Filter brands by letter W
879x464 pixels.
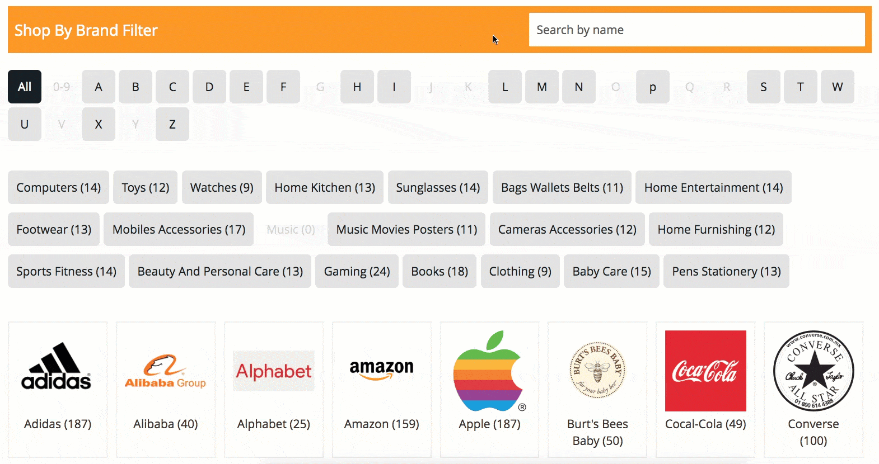pyautogui.click(x=838, y=87)
